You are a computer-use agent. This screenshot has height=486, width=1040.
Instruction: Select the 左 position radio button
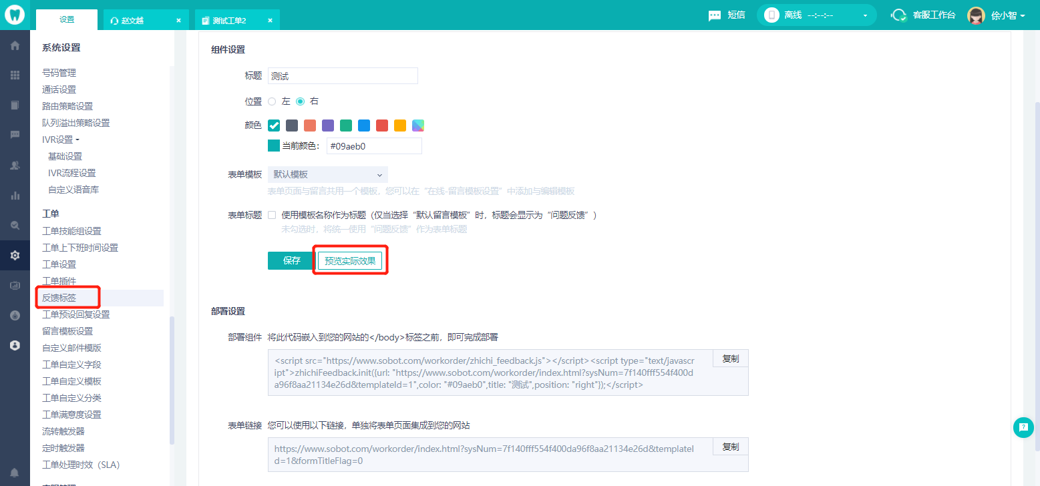pyautogui.click(x=272, y=101)
